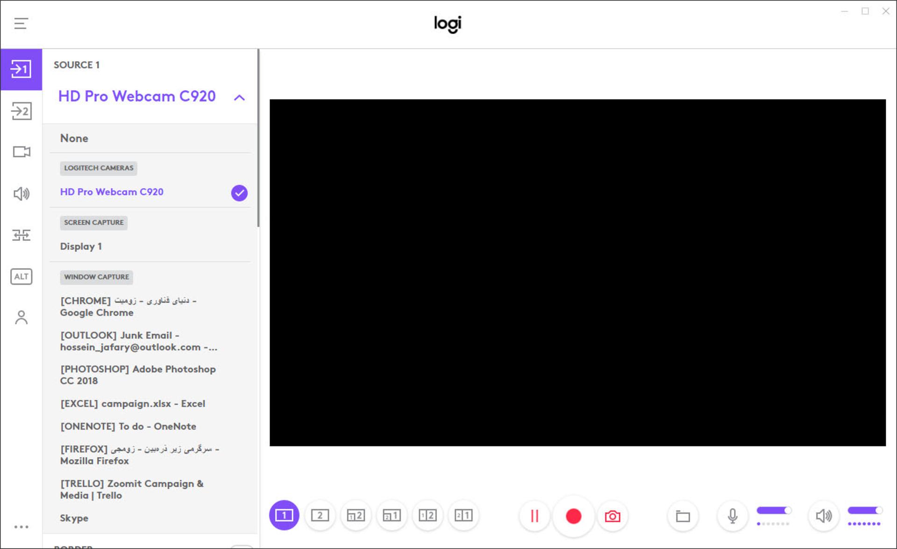Screen dimensions: 897x549
Task: Choose the Excel campaign.xlsx window capture
Action: [133, 404]
